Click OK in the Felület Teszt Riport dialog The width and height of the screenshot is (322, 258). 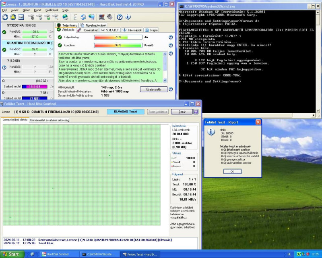coord(233,171)
